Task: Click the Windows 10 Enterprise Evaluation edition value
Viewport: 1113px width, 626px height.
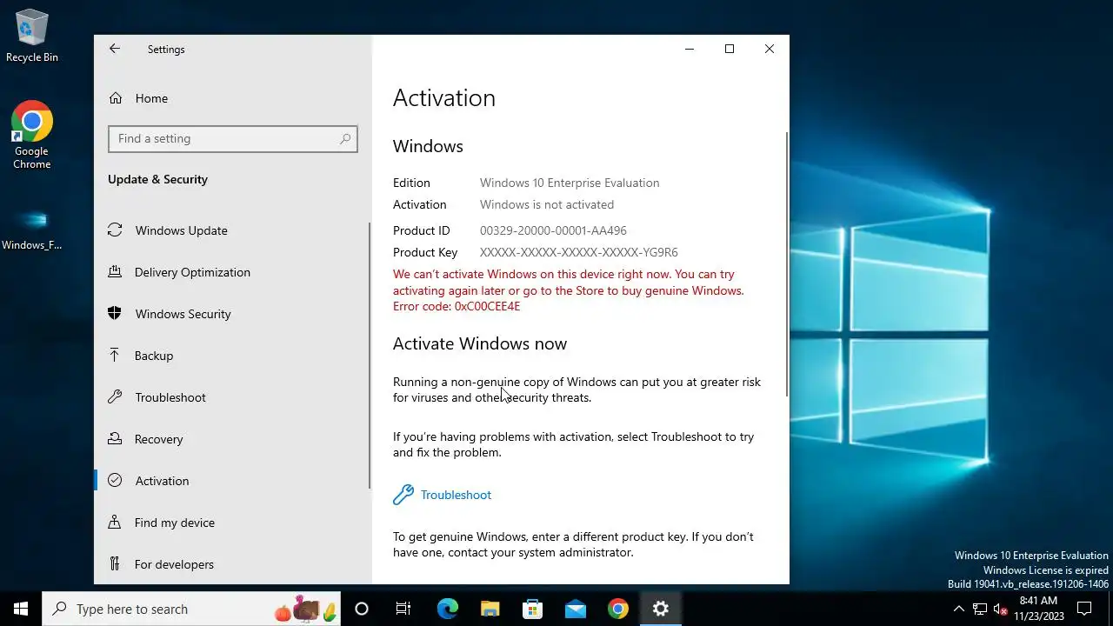Action: point(570,183)
